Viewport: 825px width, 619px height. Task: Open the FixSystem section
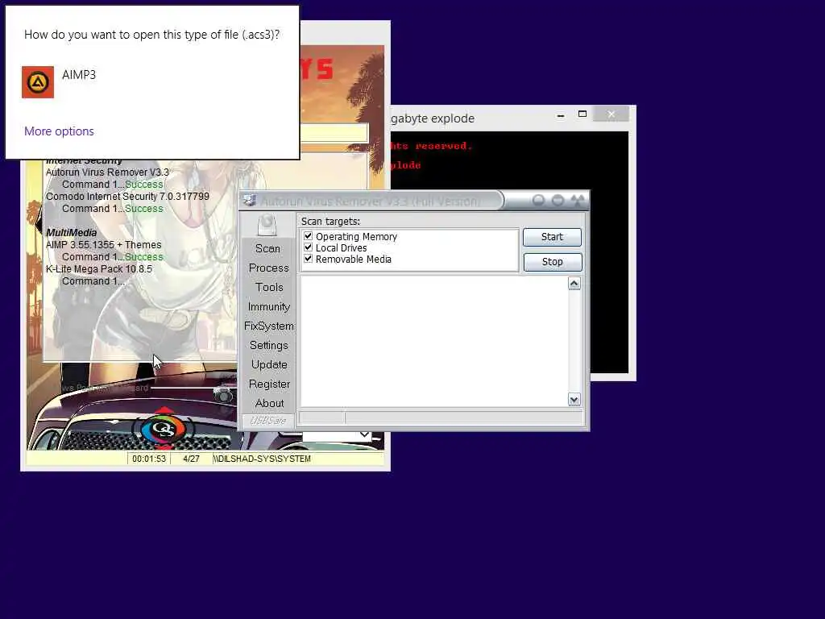pyautogui.click(x=269, y=326)
